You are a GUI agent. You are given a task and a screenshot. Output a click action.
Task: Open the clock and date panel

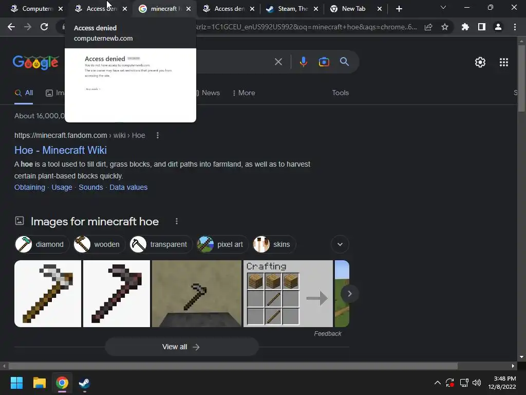(x=502, y=383)
